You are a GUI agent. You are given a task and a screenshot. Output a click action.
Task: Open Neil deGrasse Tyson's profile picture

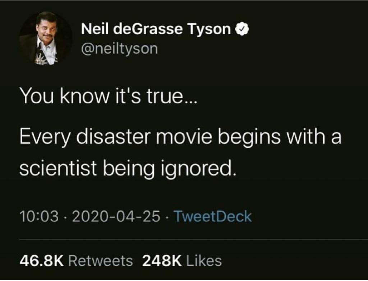46,38
